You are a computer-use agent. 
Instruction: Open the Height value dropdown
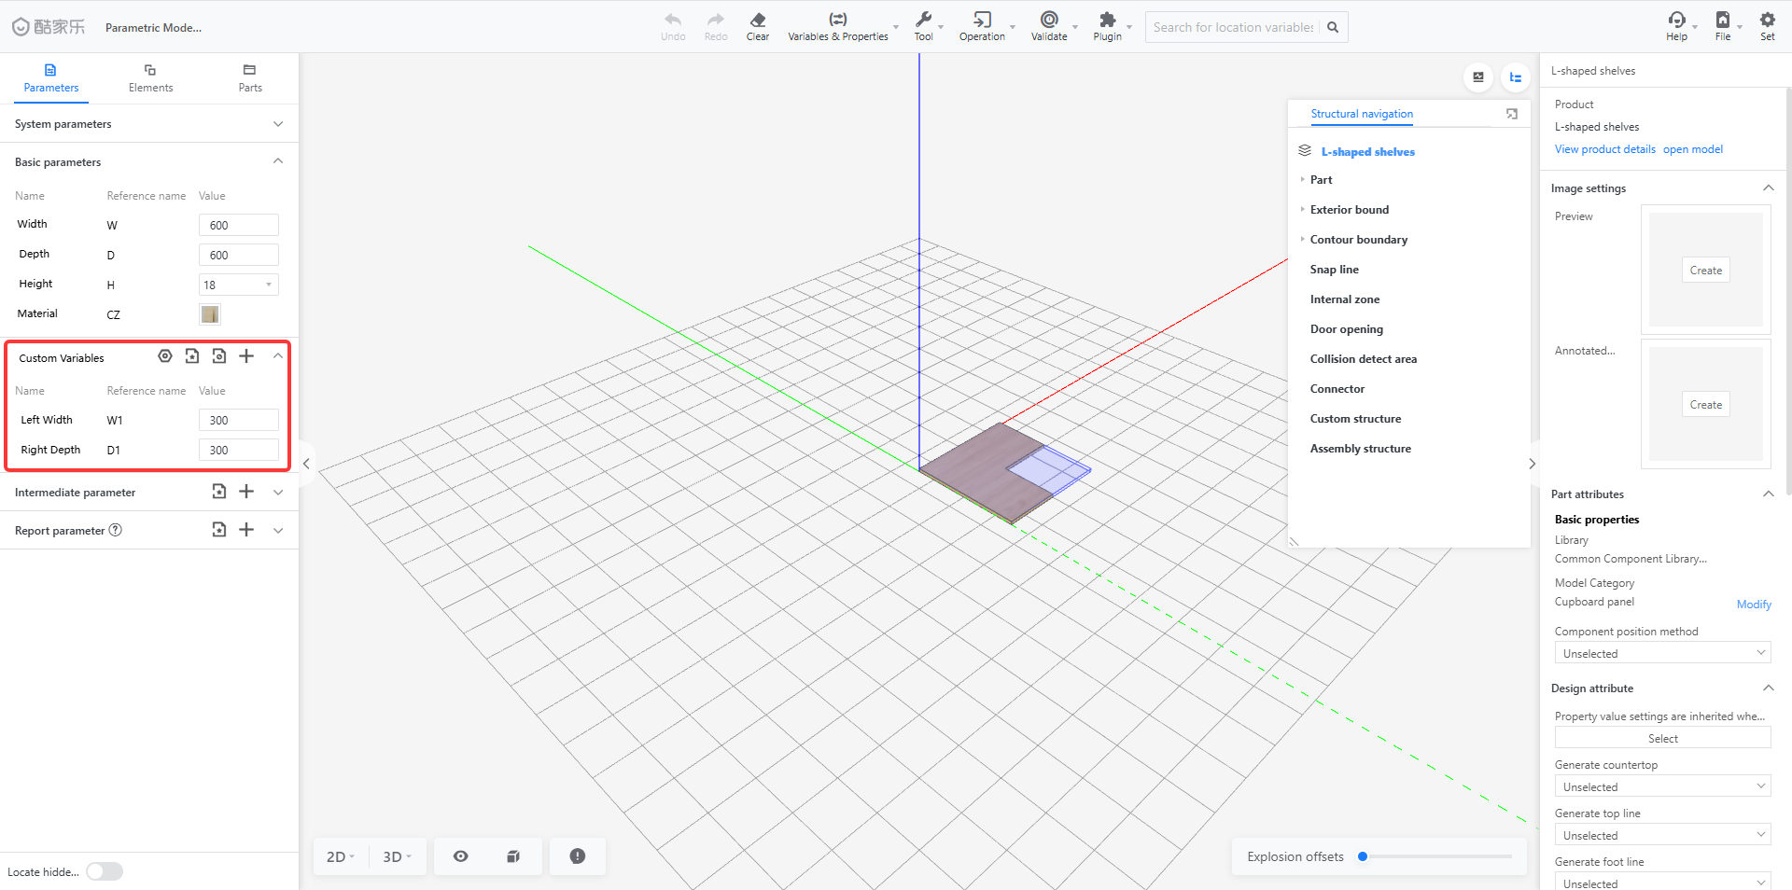tap(239, 285)
